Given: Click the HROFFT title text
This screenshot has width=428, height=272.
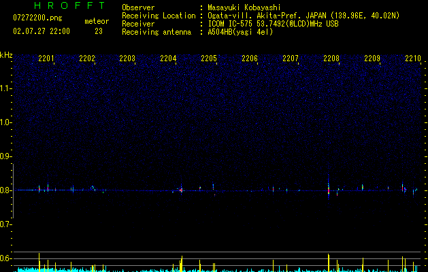Looking at the screenshot, I should (69, 5).
